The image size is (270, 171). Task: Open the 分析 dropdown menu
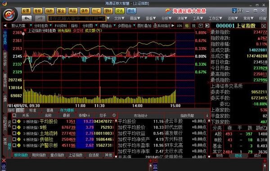pyautogui.click(x=166, y=18)
